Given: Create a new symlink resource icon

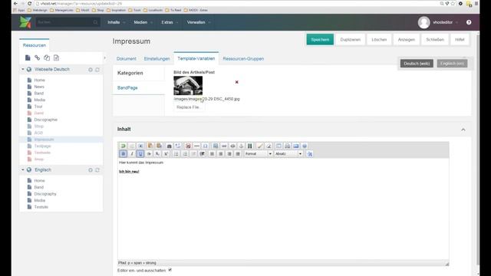Looking at the screenshot, I should pos(47,58).
